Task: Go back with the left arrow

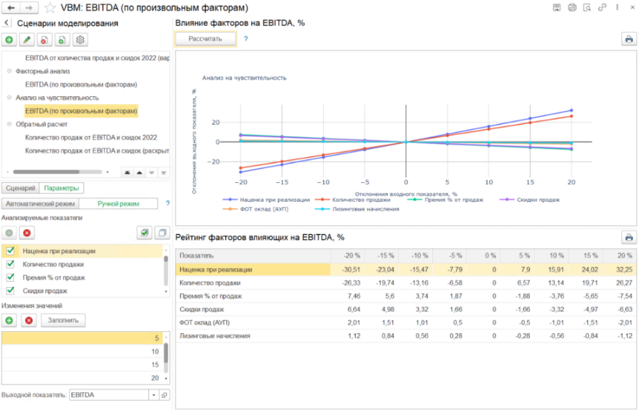Action: point(12,7)
